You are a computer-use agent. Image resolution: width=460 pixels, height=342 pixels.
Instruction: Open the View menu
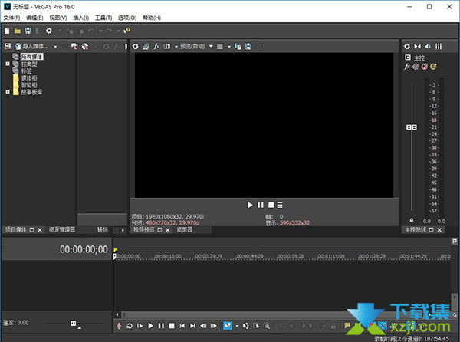pos(58,18)
